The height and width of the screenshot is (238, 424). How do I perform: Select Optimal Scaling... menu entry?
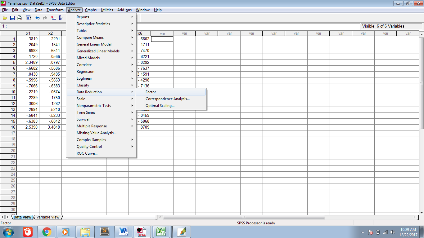(160, 106)
